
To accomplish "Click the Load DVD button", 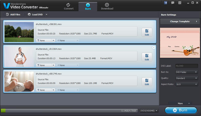I will (x=35, y=15).
